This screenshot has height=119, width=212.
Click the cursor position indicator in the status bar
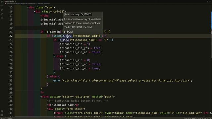[187, 118]
